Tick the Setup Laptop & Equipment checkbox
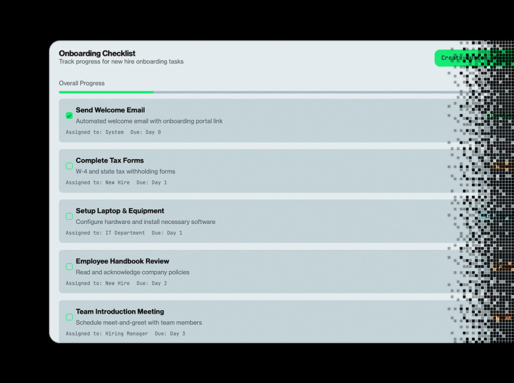 coord(69,216)
